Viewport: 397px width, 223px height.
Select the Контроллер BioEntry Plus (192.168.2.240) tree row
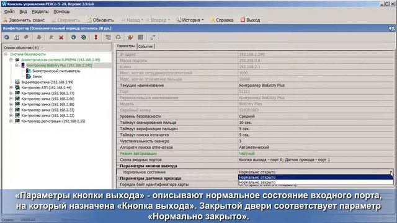pos(60,66)
